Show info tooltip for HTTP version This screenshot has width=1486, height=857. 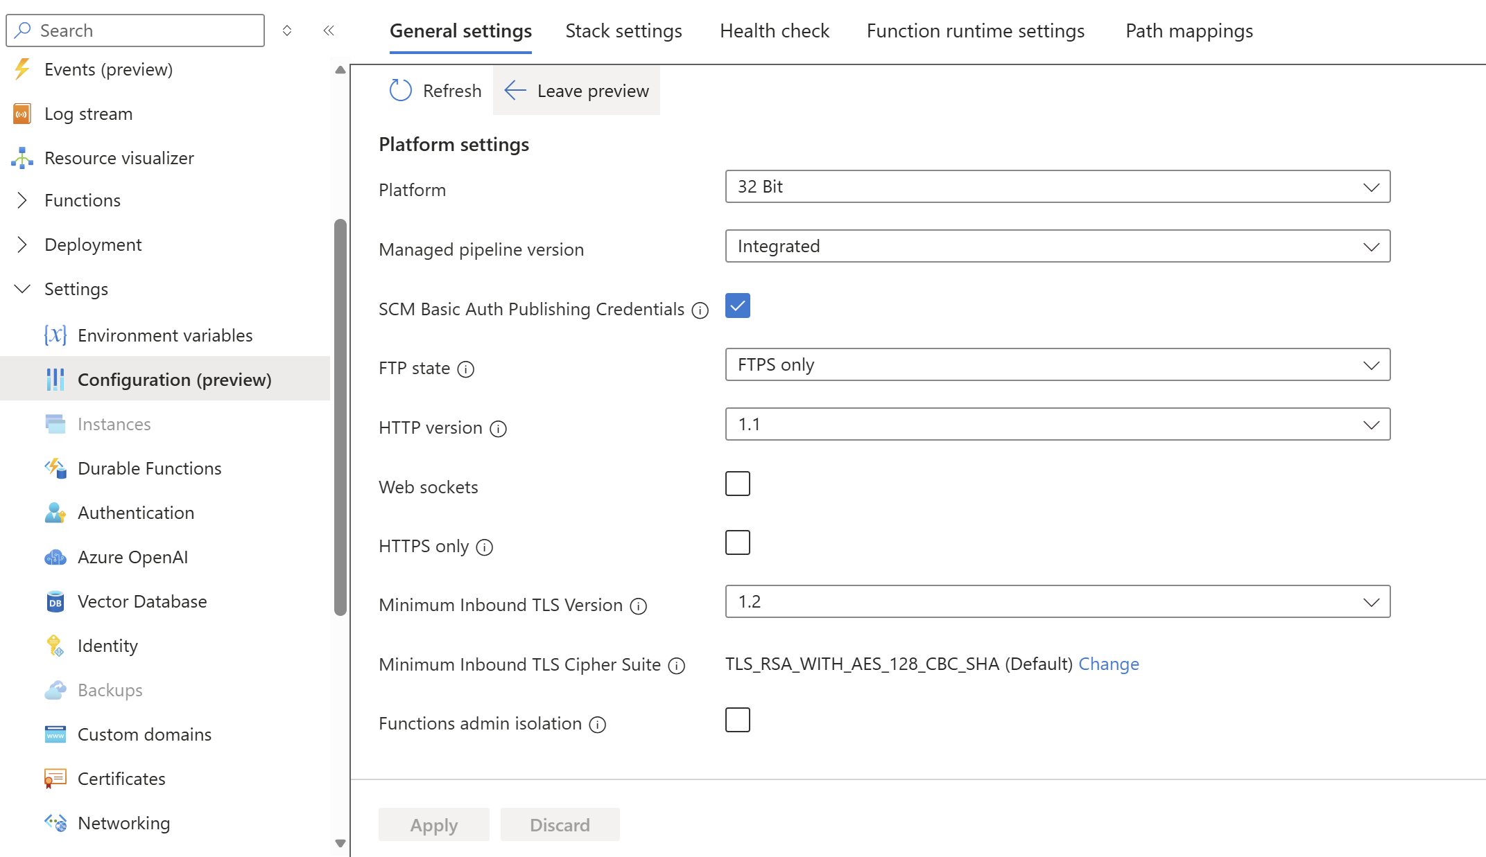(x=499, y=429)
